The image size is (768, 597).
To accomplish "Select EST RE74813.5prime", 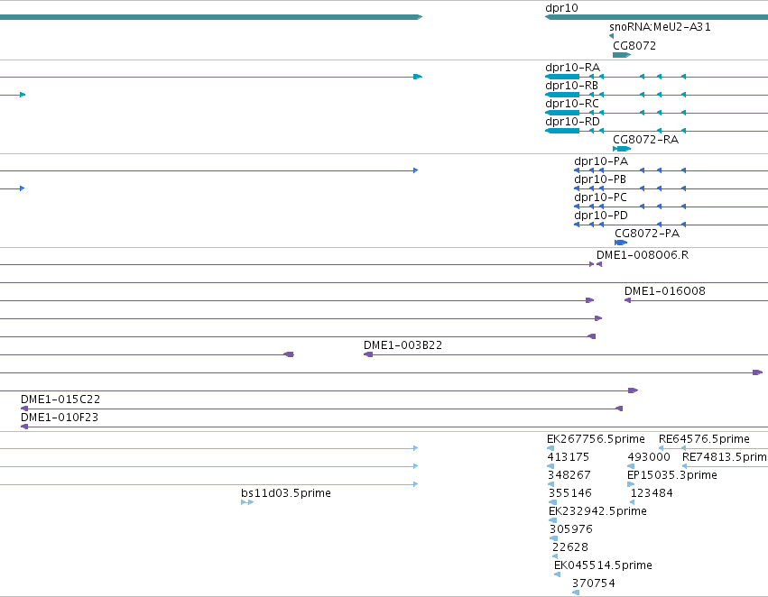I will [x=725, y=466].
